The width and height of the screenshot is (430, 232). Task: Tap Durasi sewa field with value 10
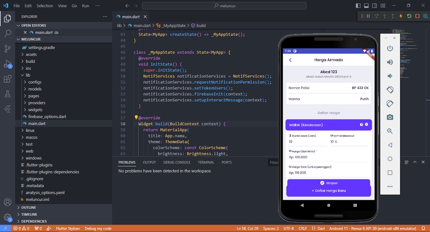click(307, 142)
